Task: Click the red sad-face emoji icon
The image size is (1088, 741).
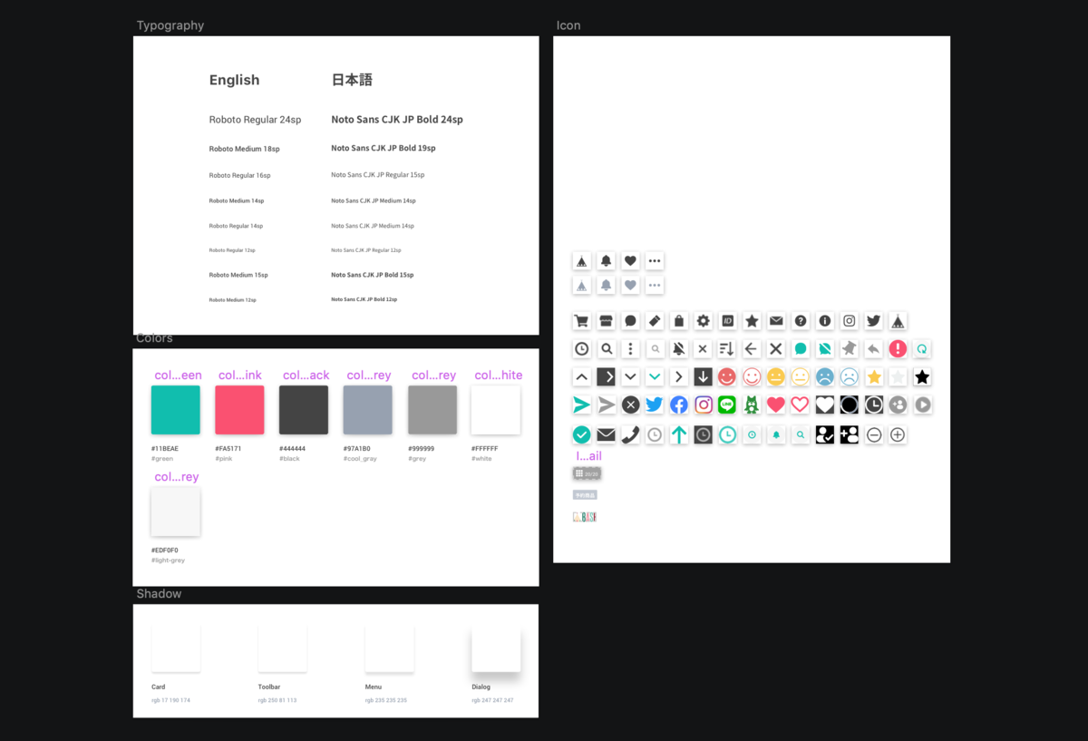Action: [x=727, y=376]
